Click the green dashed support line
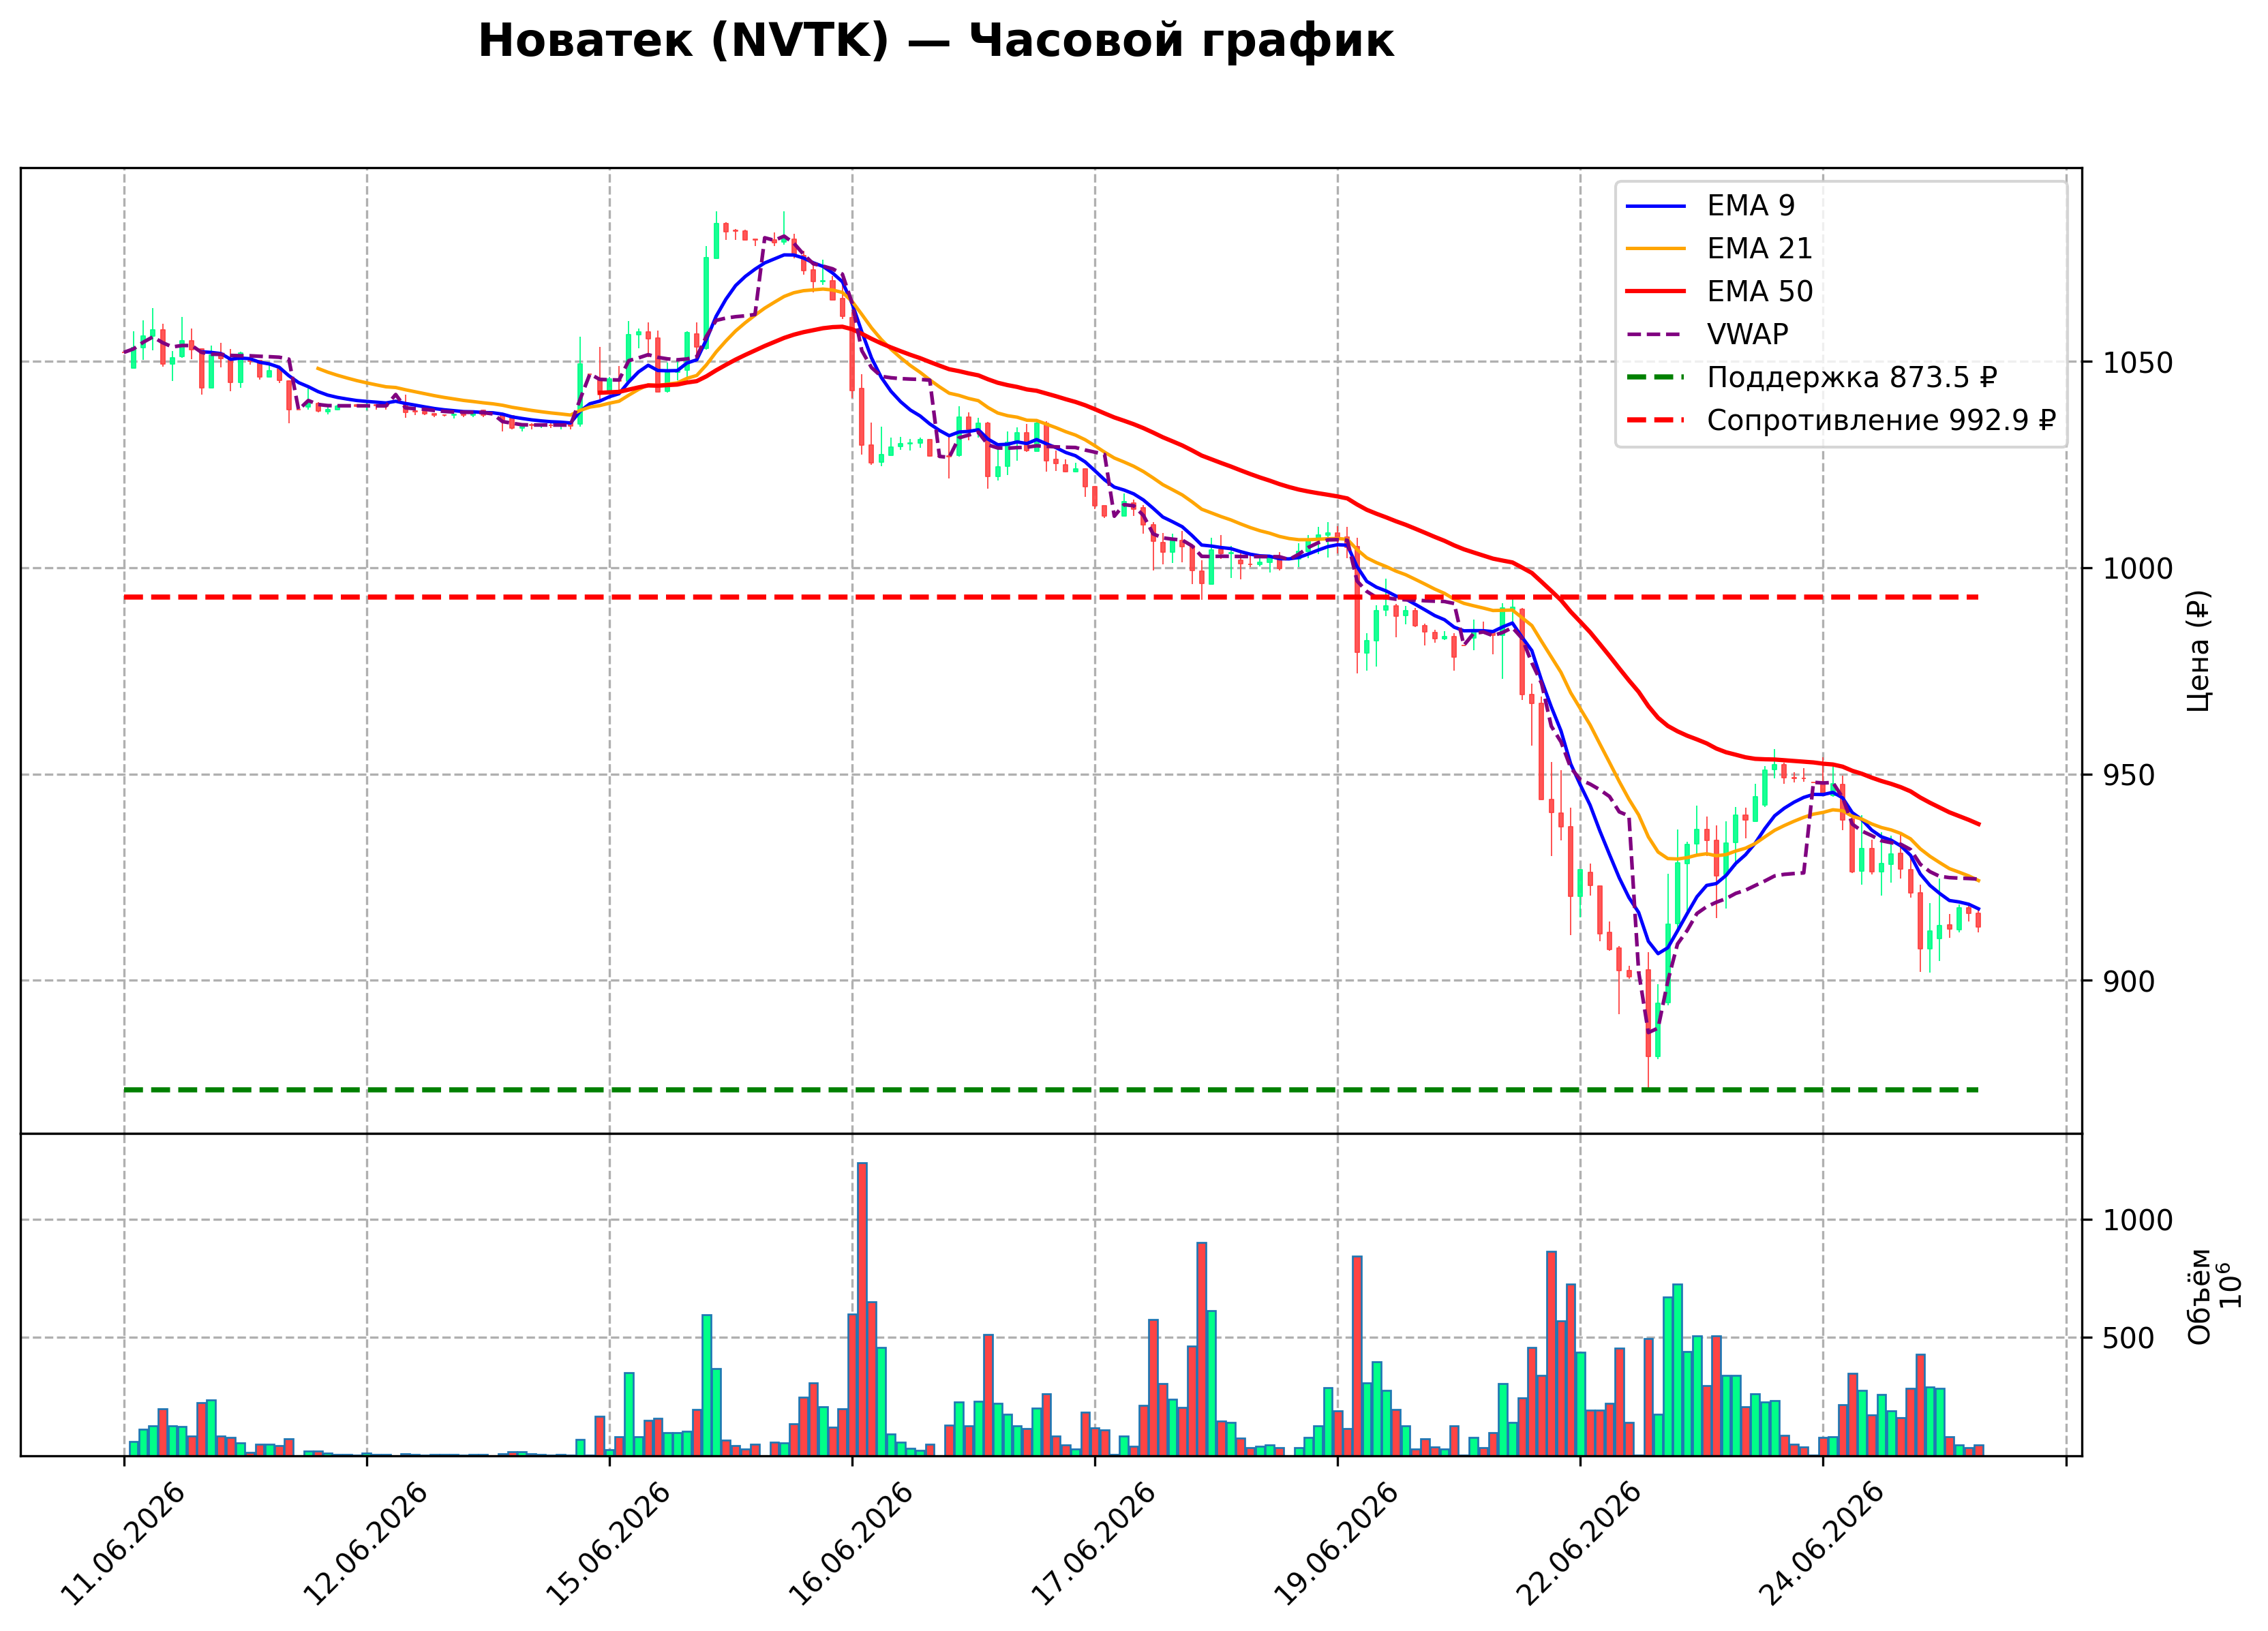 tap(1051, 1090)
